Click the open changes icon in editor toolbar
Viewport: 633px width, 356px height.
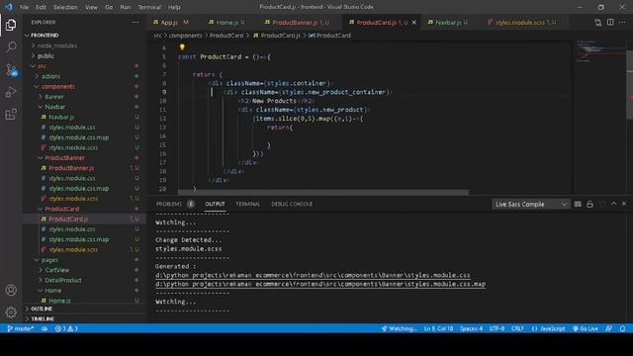(597, 22)
